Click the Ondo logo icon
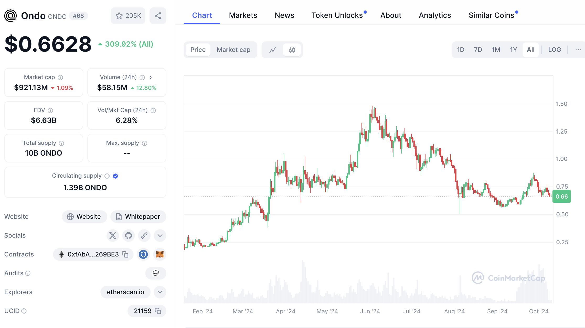Image resolution: width=585 pixels, height=328 pixels. click(11, 16)
